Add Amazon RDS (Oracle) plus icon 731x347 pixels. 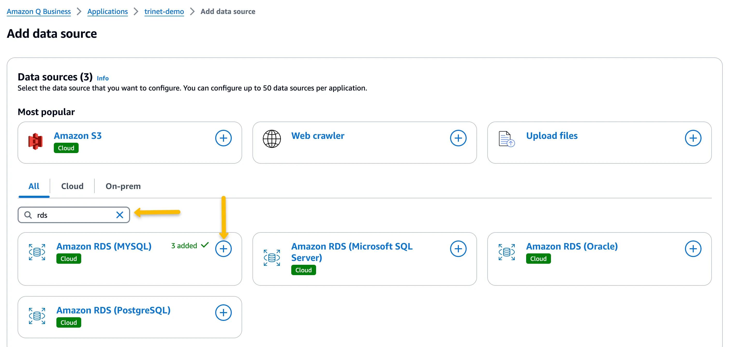coord(693,249)
